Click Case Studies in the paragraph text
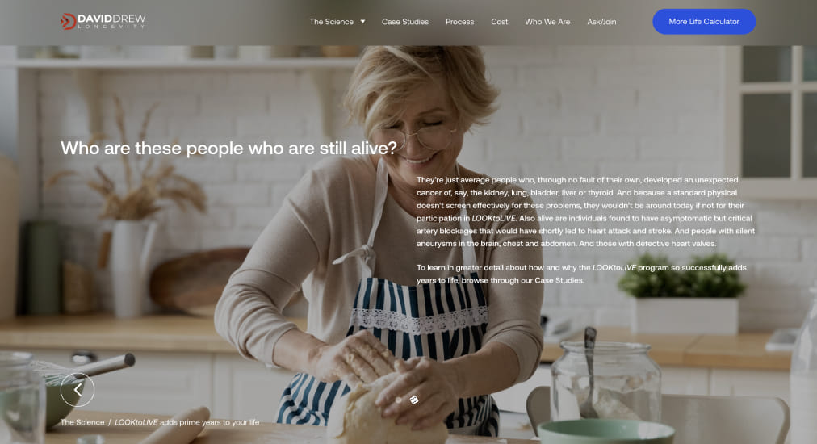817x444 pixels. pos(559,280)
